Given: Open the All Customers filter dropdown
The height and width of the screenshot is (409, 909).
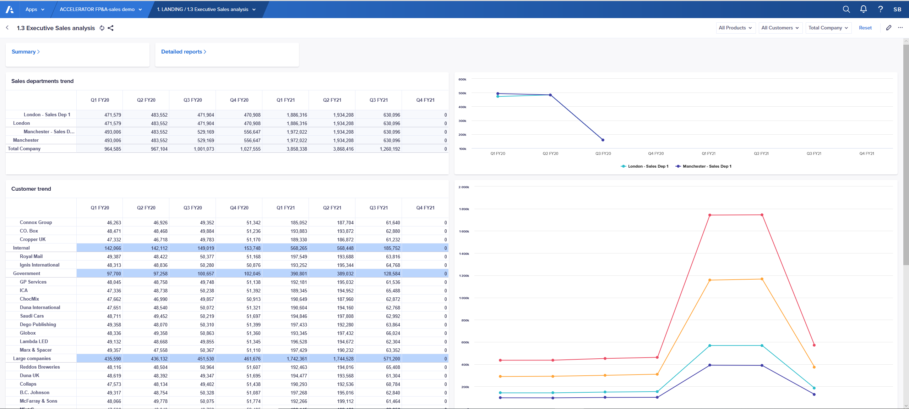Looking at the screenshot, I should pyautogui.click(x=780, y=28).
